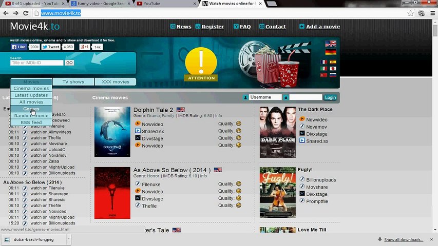
Task: Click the GO search button
Action: point(69,63)
